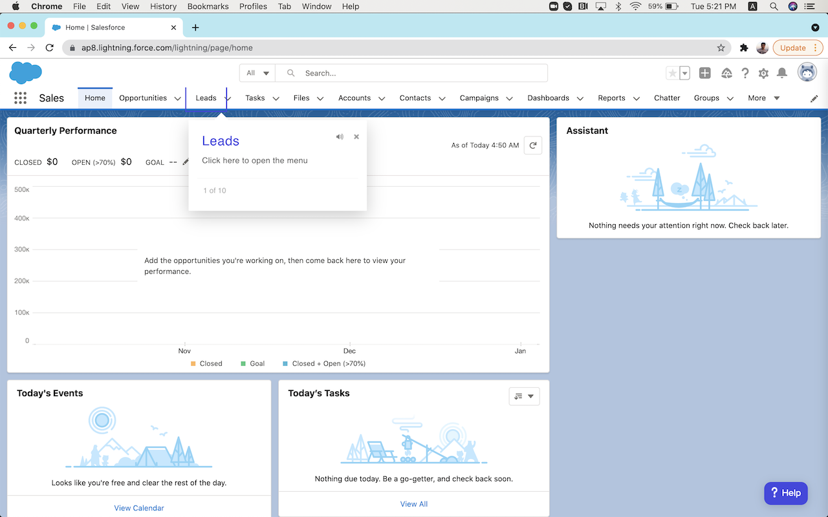Toggle the Closed legend entry
Screen dimensions: 828x517
click(206, 364)
